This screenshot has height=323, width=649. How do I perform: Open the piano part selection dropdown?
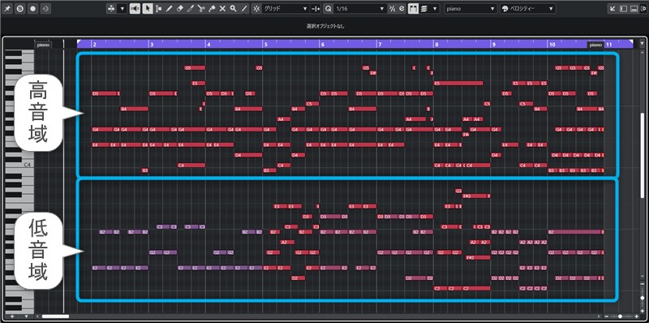click(x=471, y=9)
